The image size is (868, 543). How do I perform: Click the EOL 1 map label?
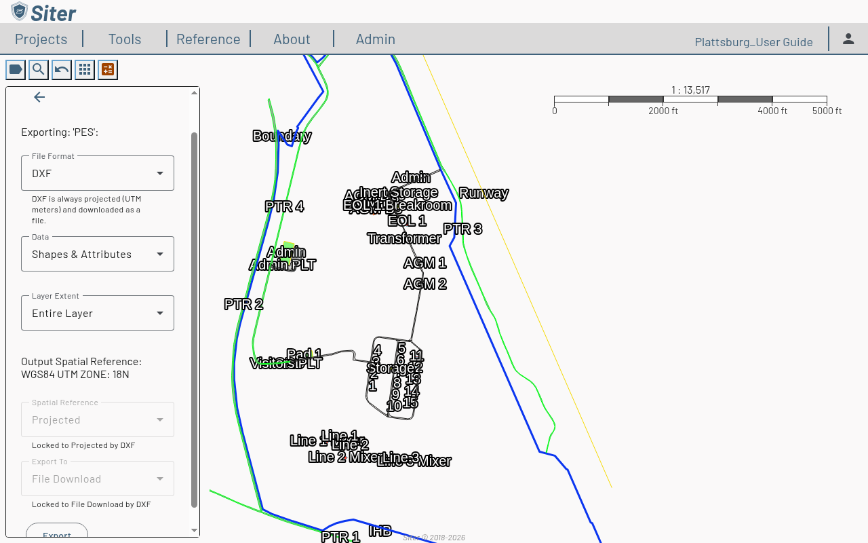click(x=407, y=221)
